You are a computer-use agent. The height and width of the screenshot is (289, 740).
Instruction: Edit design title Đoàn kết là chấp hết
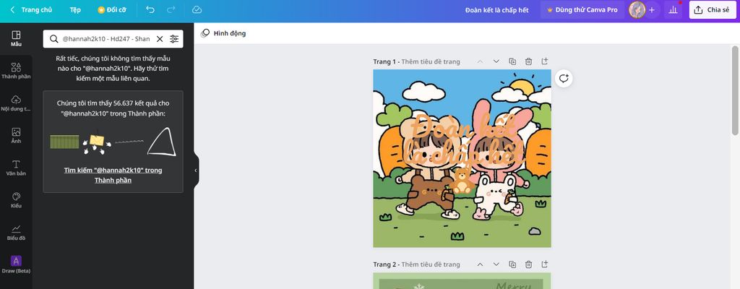coord(496,10)
